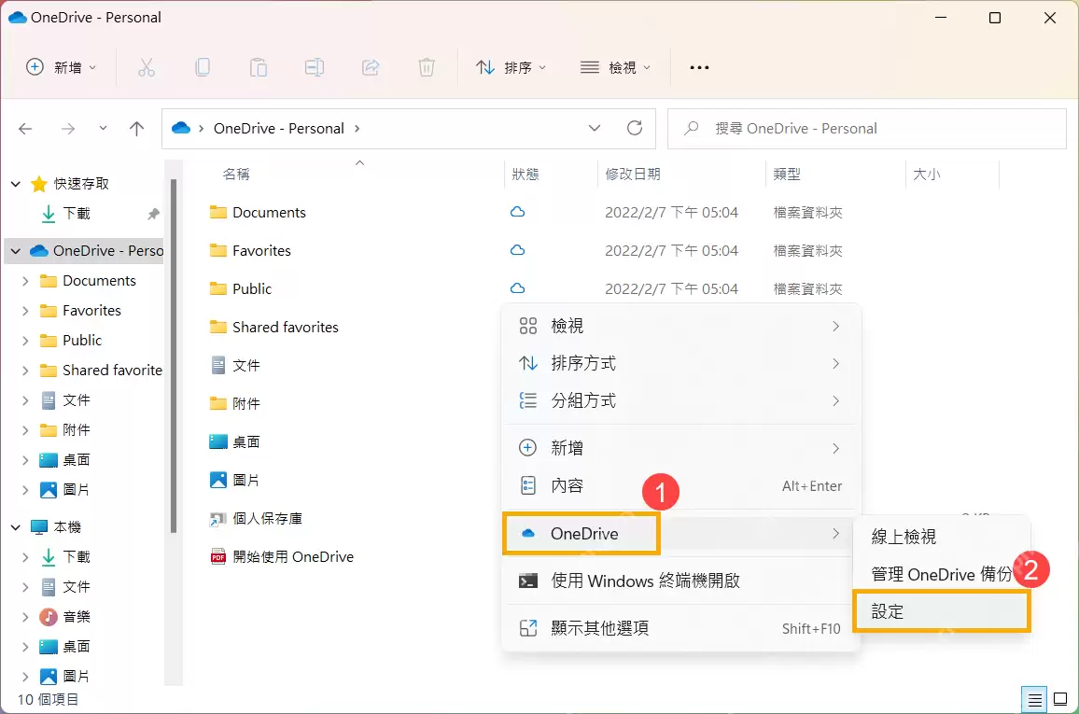This screenshot has width=1079, height=714.
Task: Click the Rename icon in toolbar
Action: coord(315,67)
